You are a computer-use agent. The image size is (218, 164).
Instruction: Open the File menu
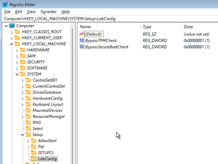click(7, 12)
